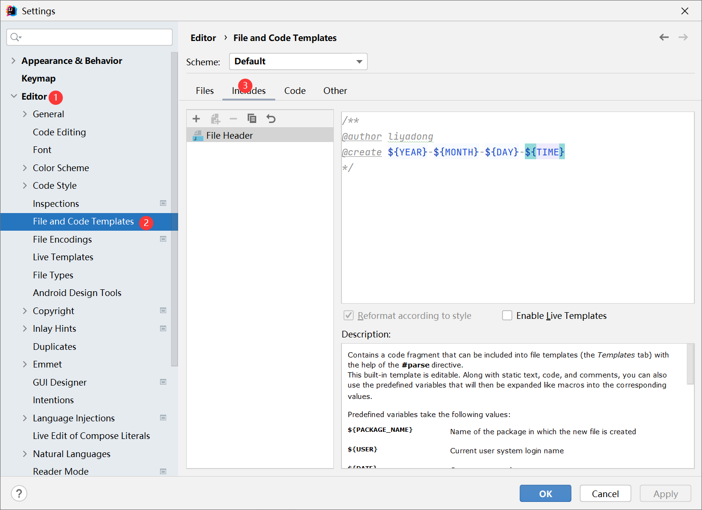Click the project-level icon beside Language Injections
The width and height of the screenshot is (702, 510).
coord(163,418)
